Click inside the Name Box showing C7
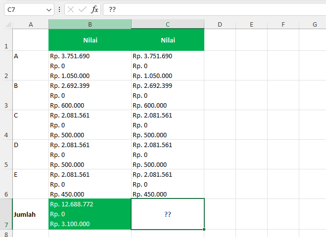The image size is (326, 237). (24, 9)
